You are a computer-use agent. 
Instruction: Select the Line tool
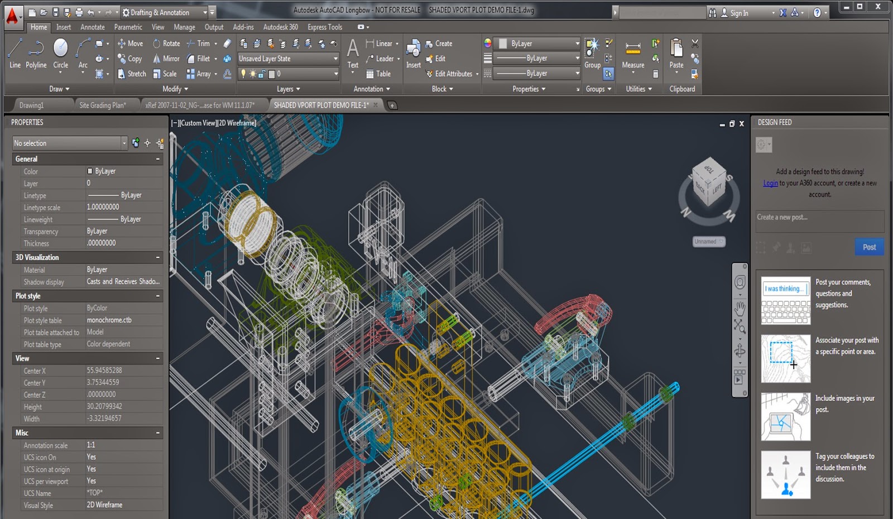(x=15, y=54)
